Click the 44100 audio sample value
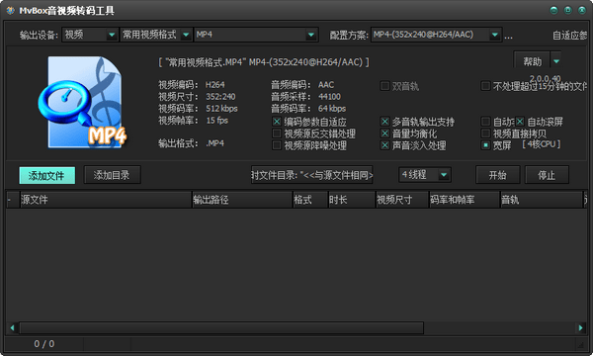 click(x=329, y=97)
